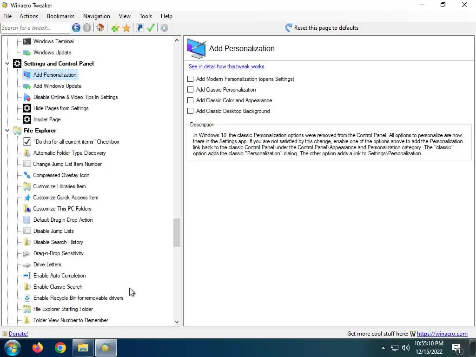This screenshot has width=476, height=357.
Task: Click the Windows Start button
Action: (13, 348)
